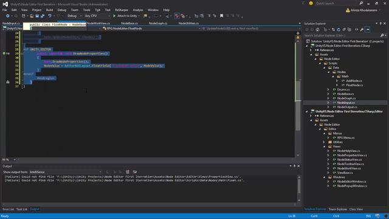Click the Clear All icon in Output panel

point(128,172)
